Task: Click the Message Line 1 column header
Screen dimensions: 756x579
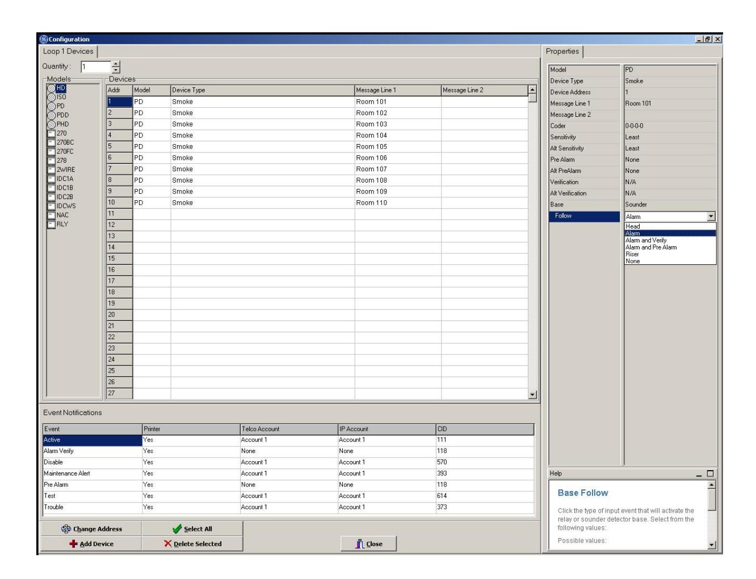Action: [398, 90]
